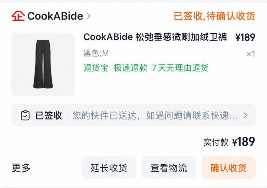Open the 已签收 logistics status bar

pyautogui.click(x=133, y=115)
